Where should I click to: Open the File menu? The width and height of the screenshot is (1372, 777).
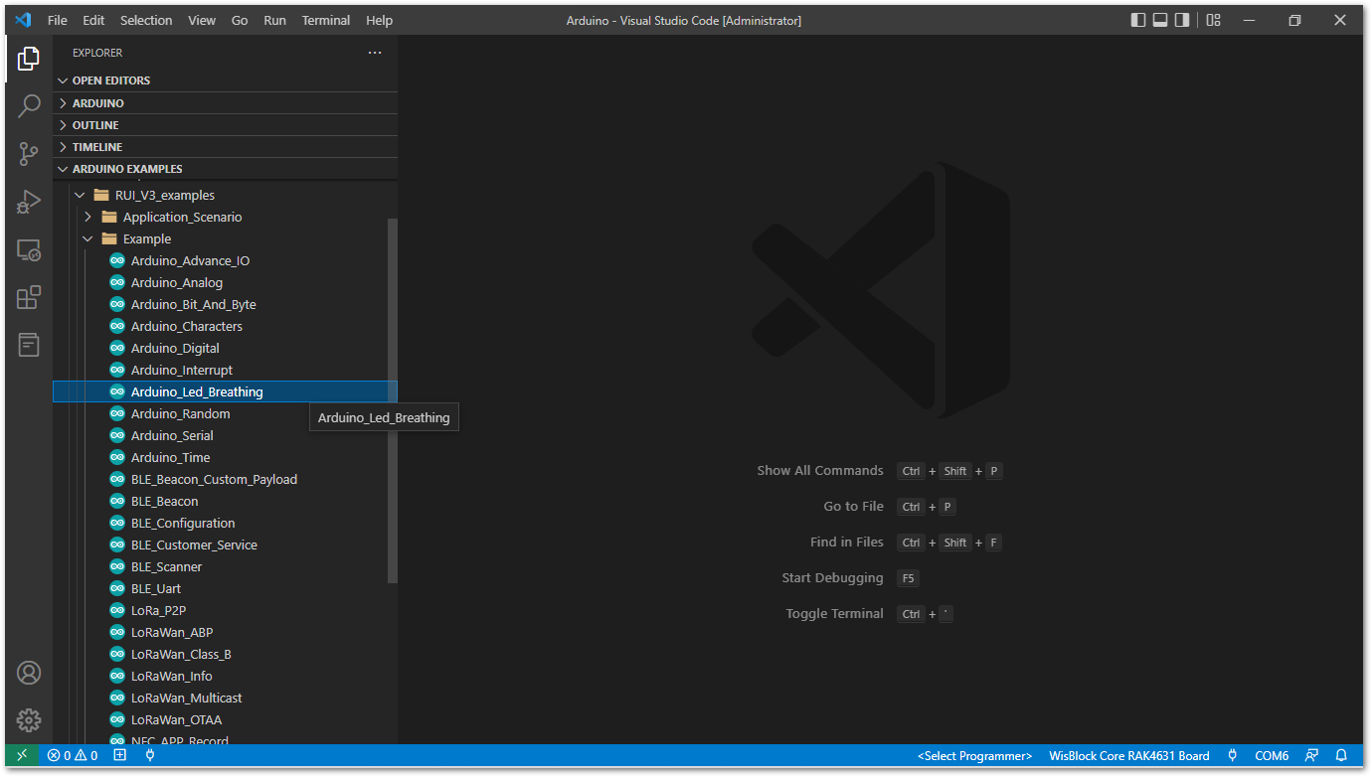pyautogui.click(x=58, y=20)
